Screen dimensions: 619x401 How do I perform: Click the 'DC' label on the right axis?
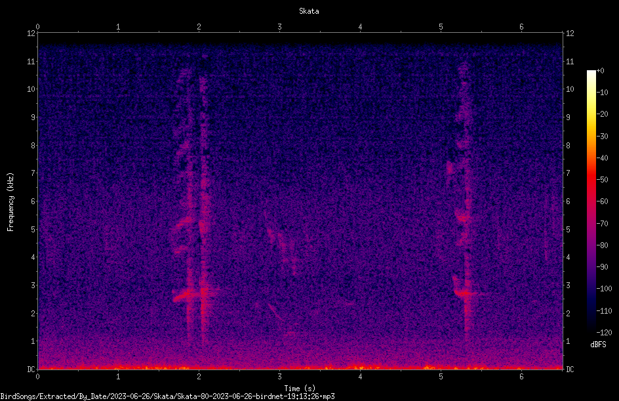pyautogui.click(x=570, y=369)
